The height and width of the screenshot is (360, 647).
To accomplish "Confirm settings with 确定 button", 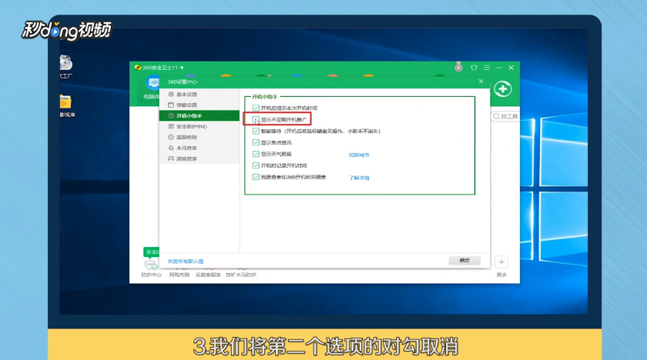I will 464,260.
